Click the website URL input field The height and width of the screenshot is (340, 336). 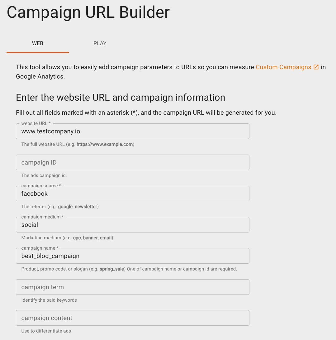point(133,131)
